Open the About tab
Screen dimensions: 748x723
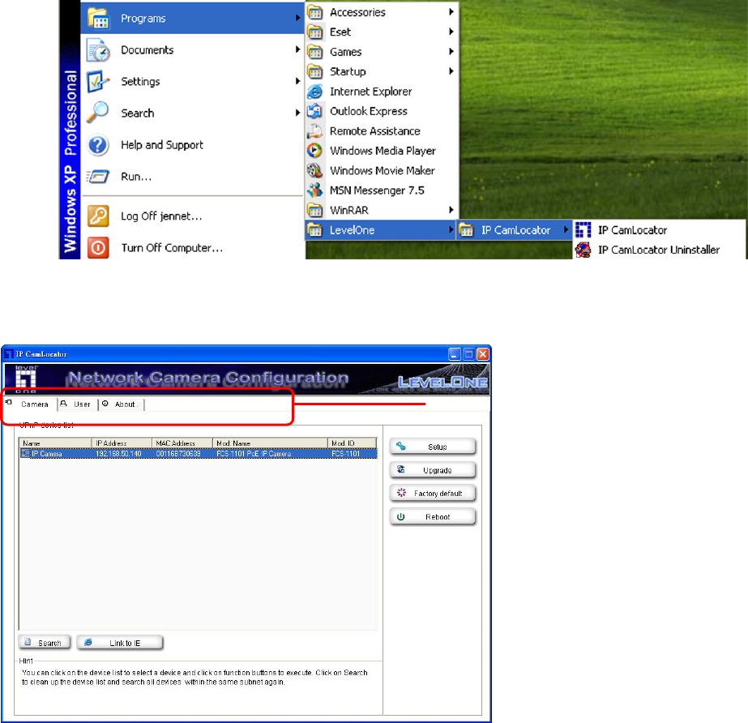coord(122,404)
